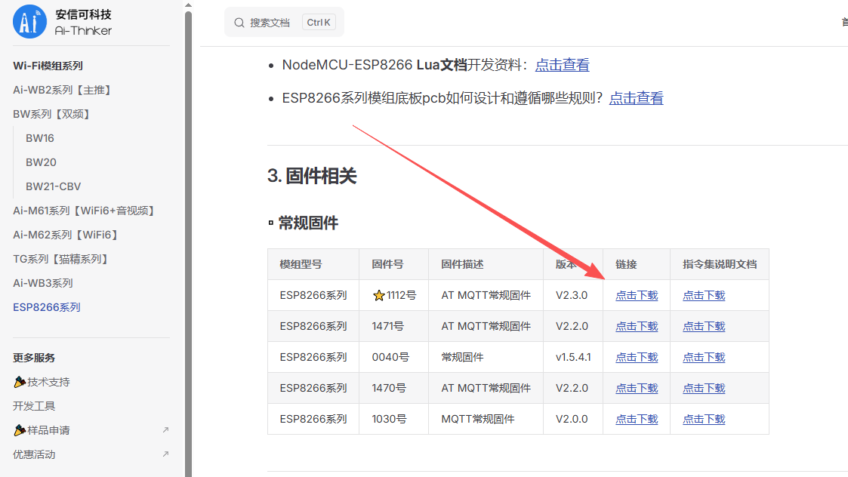Download instruction set doc for 1030号
848x477 pixels.
pos(704,419)
